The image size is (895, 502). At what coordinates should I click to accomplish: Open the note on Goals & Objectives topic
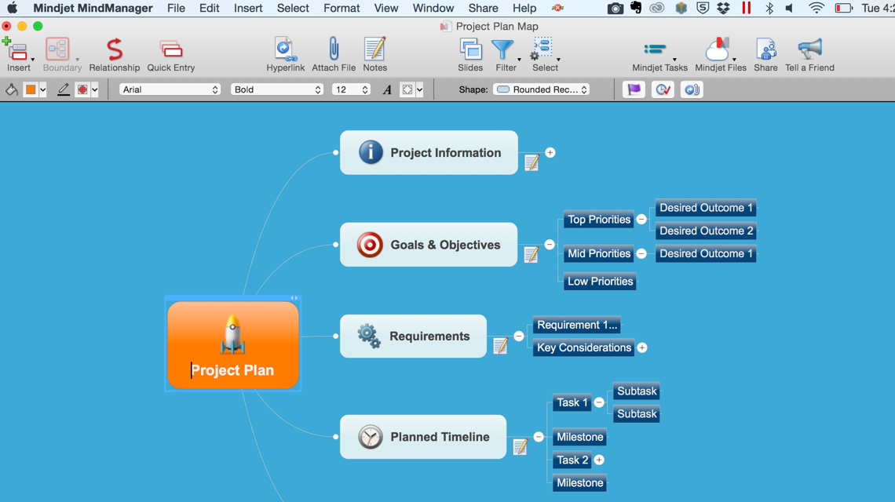[532, 254]
